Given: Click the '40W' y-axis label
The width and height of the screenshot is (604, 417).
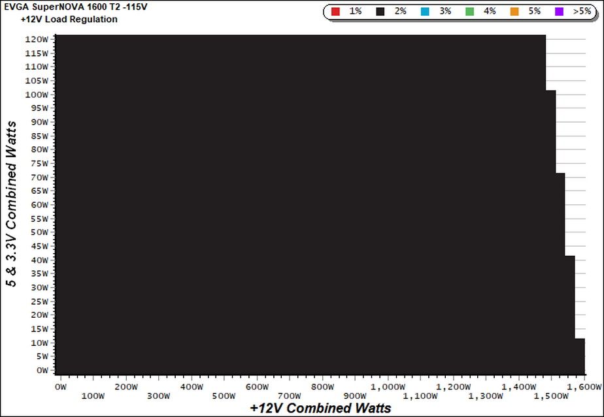Looking at the screenshot, I should pyautogui.click(x=40, y=260).
